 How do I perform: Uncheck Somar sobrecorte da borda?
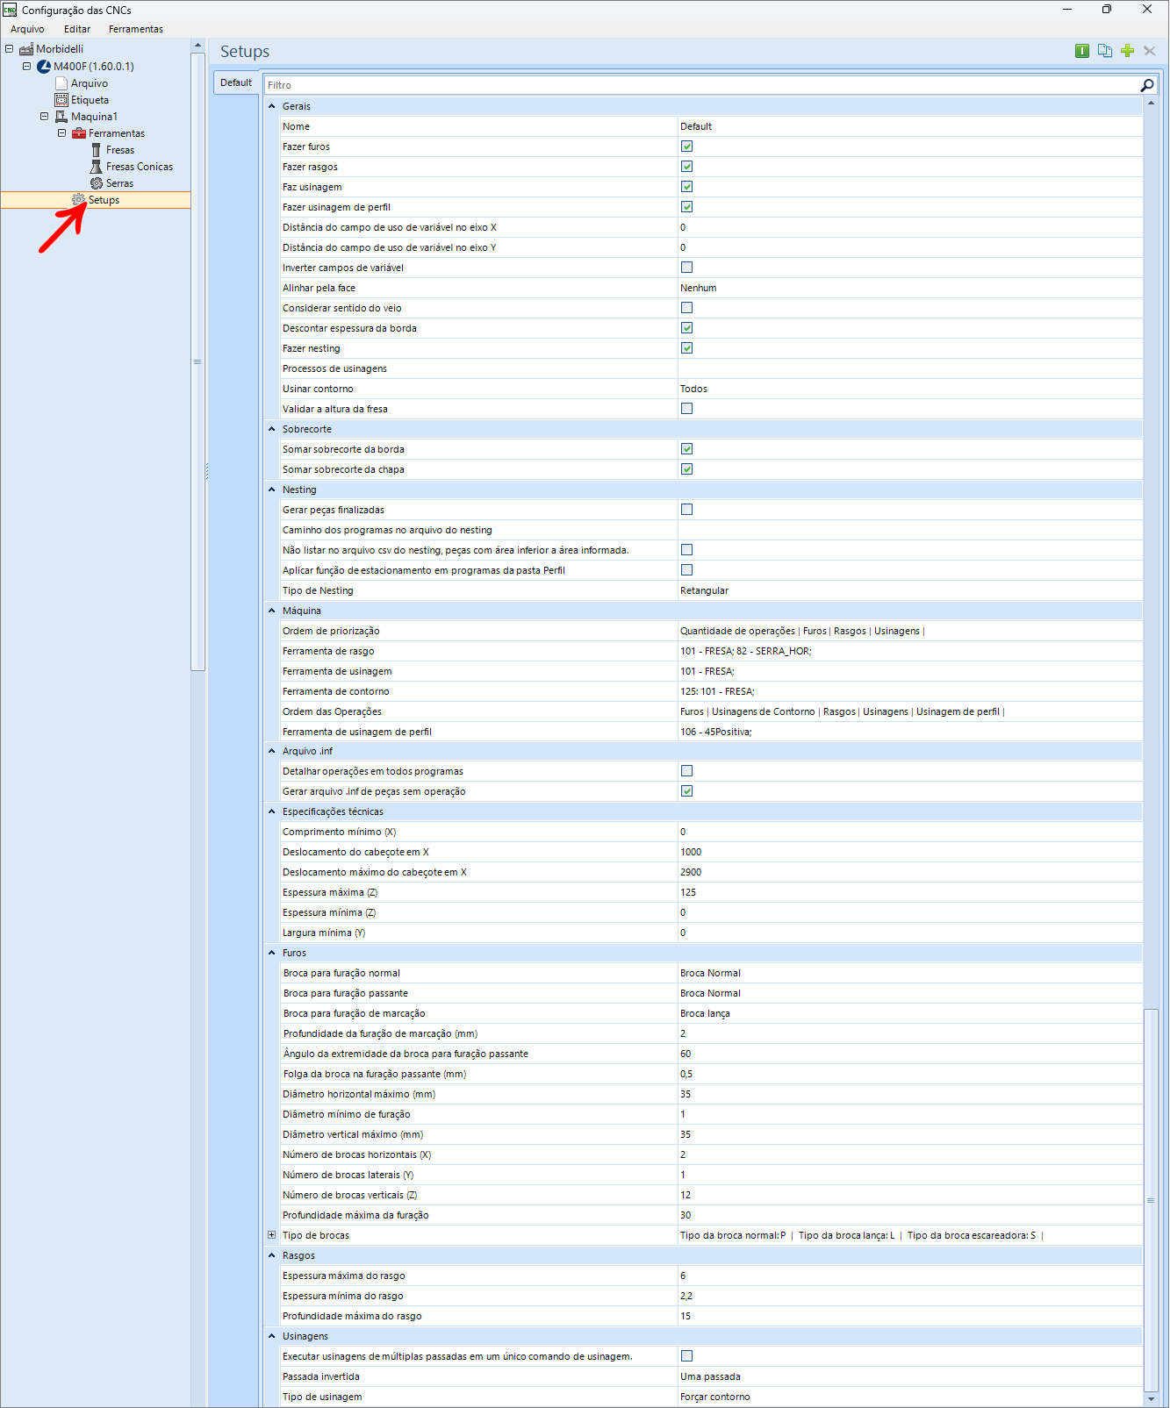pyautogui.click(x=687, y=449)
